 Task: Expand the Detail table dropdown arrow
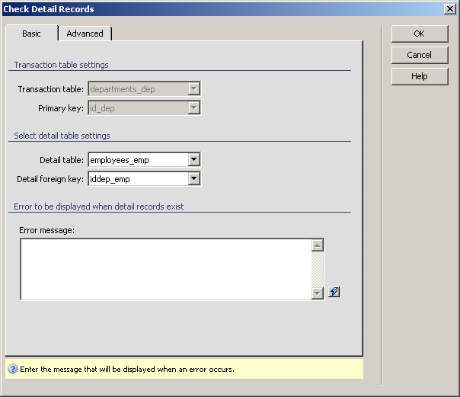click(194, 160)
